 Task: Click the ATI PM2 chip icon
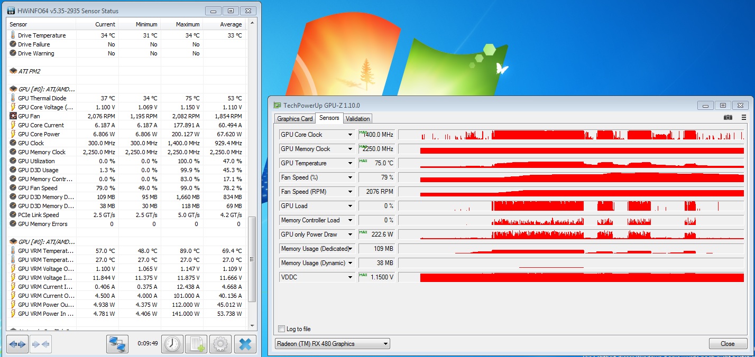click(x=13, y=71)
